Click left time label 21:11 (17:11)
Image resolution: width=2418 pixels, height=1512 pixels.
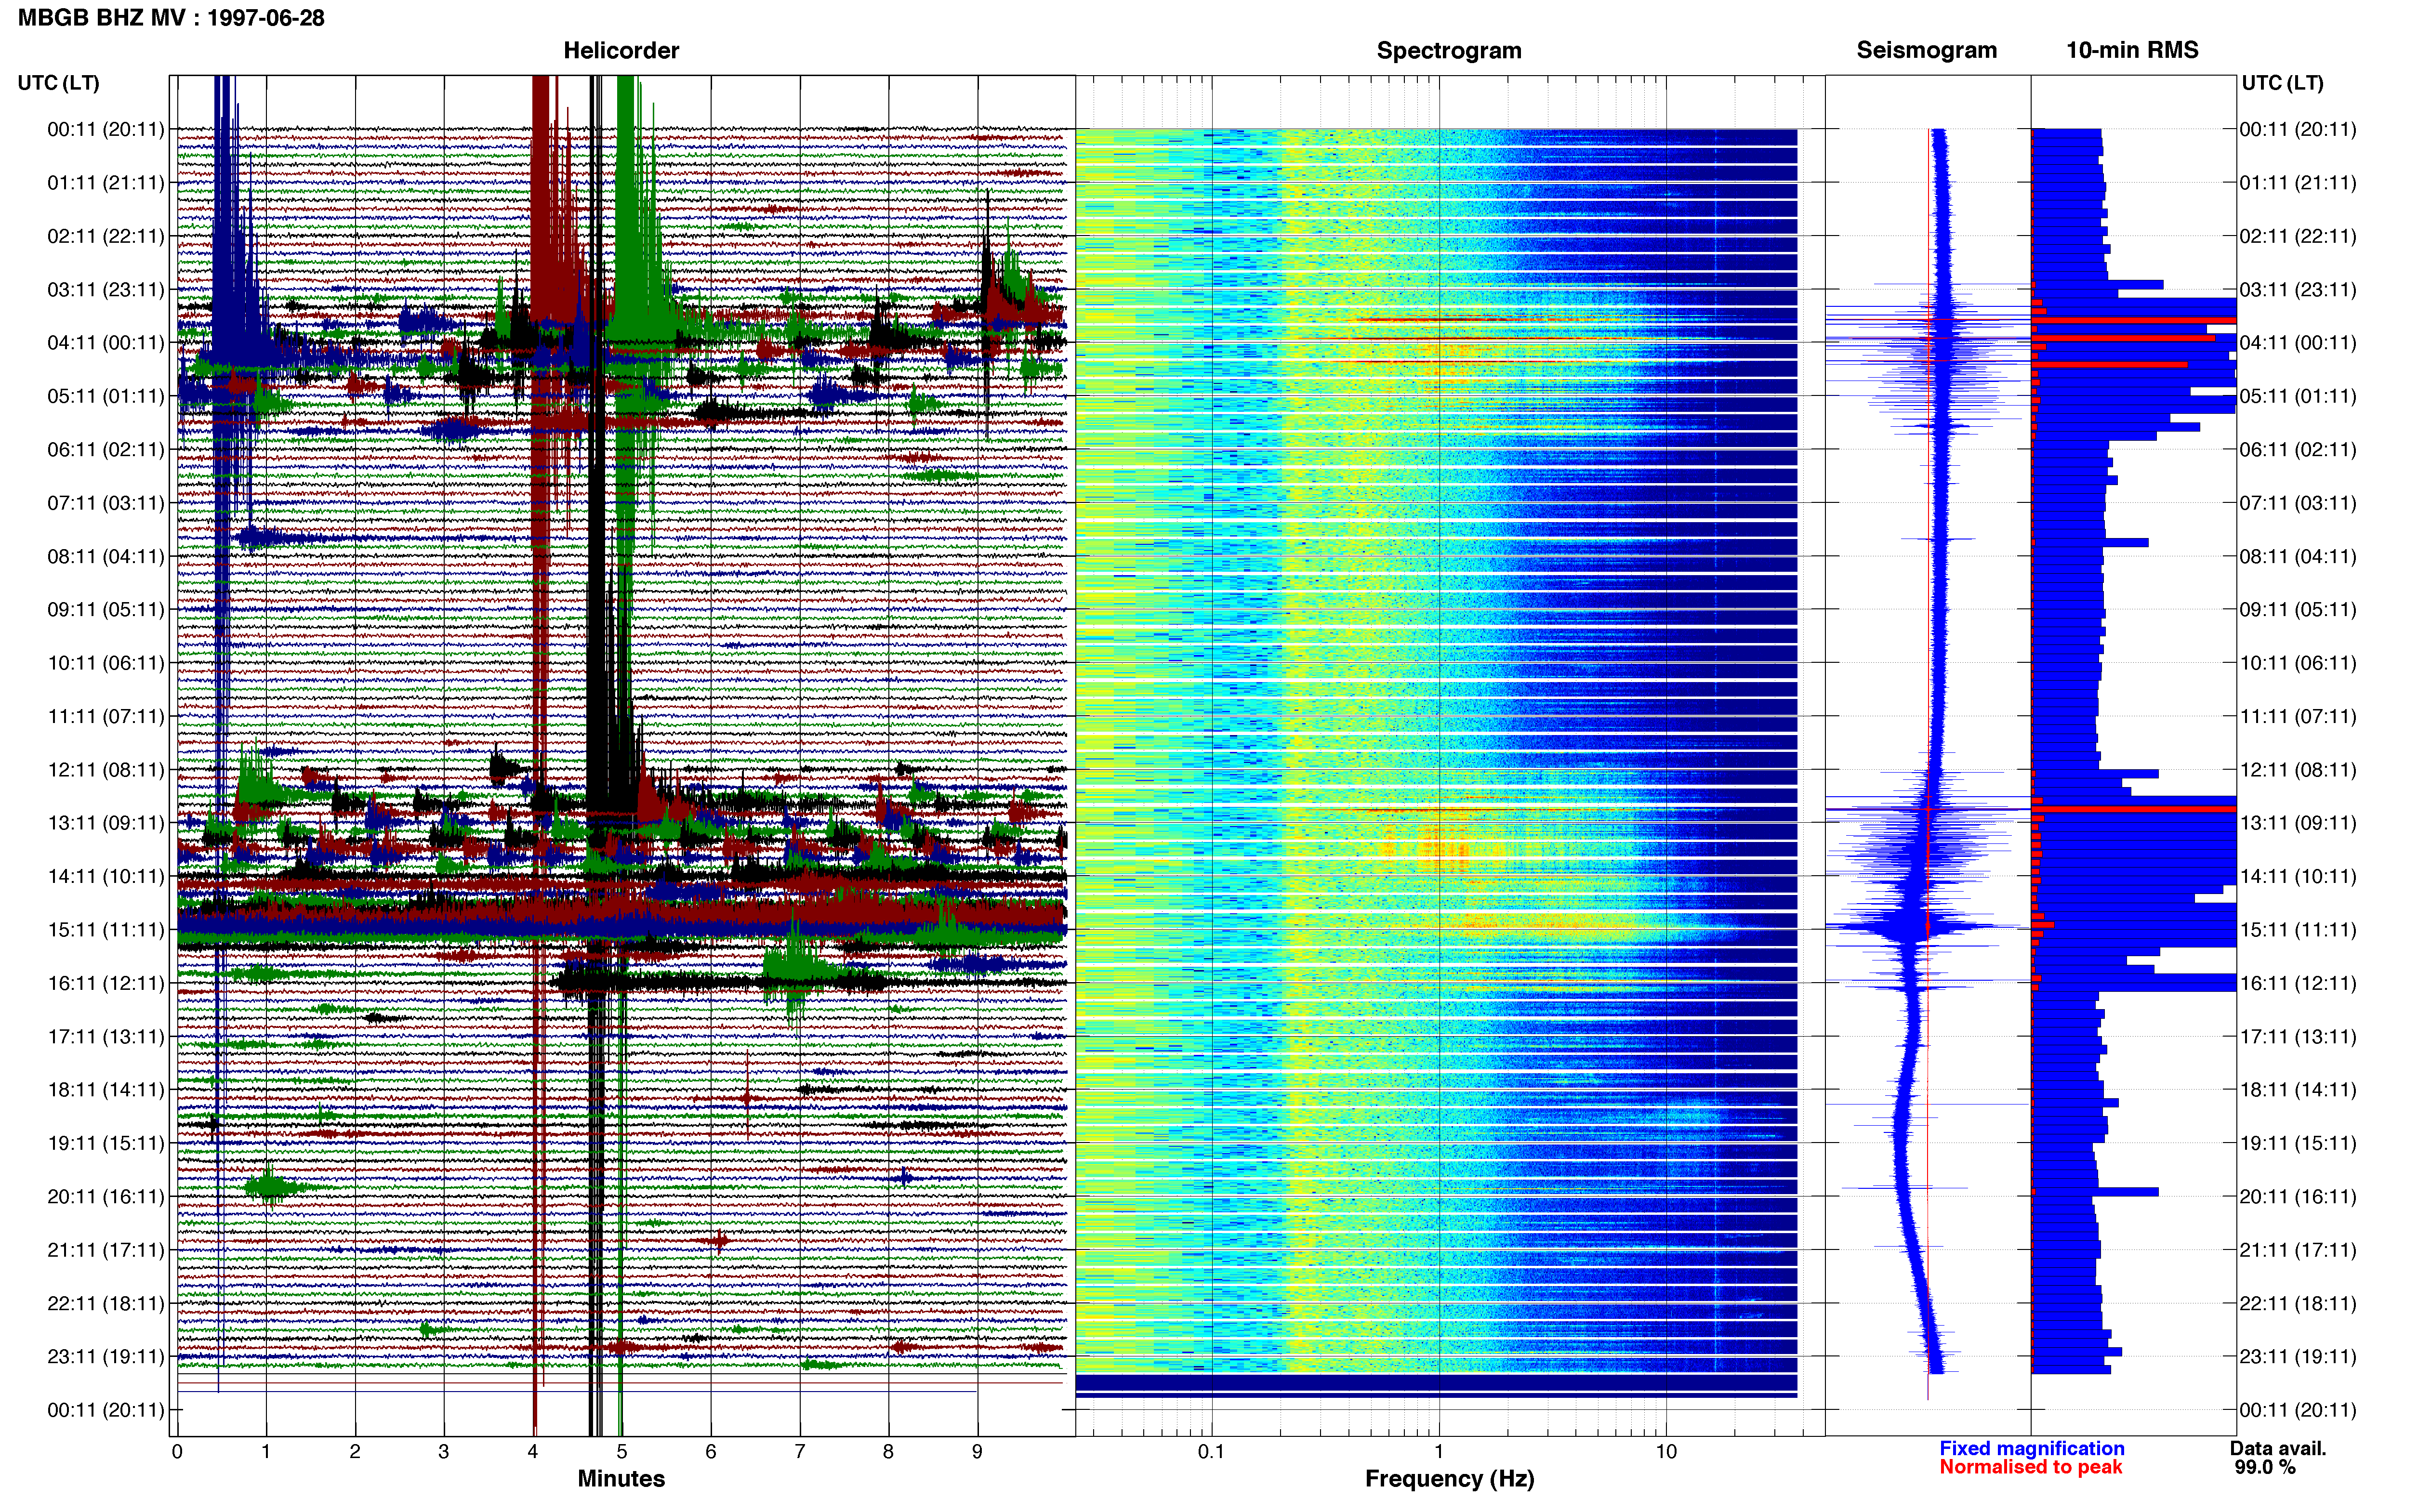(106, 1250)
